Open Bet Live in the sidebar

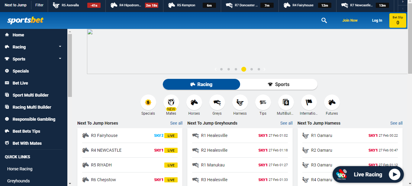pos(20,83)
